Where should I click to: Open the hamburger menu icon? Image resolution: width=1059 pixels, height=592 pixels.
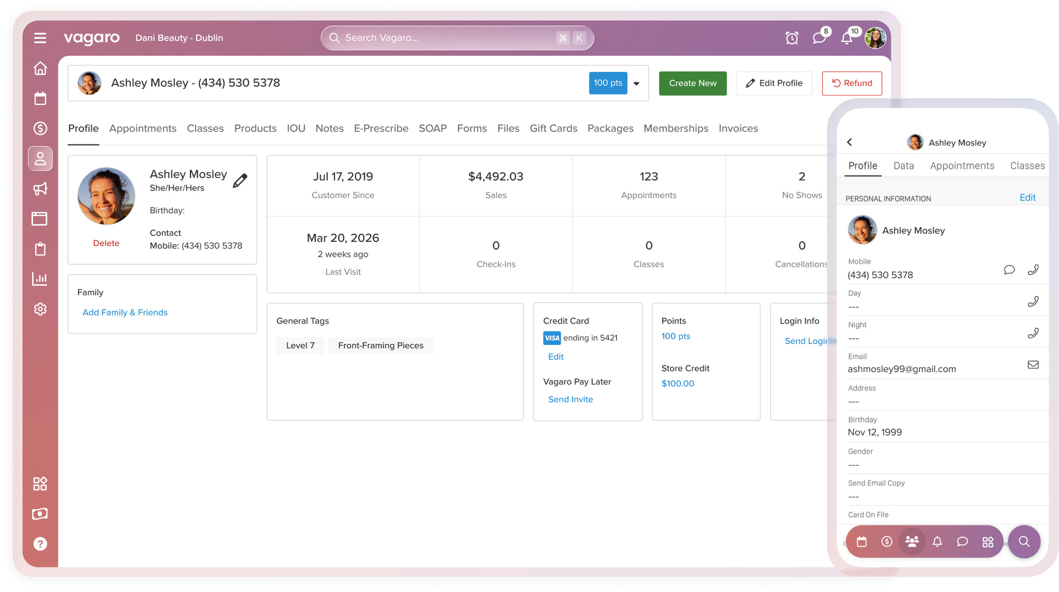[40, 38]
